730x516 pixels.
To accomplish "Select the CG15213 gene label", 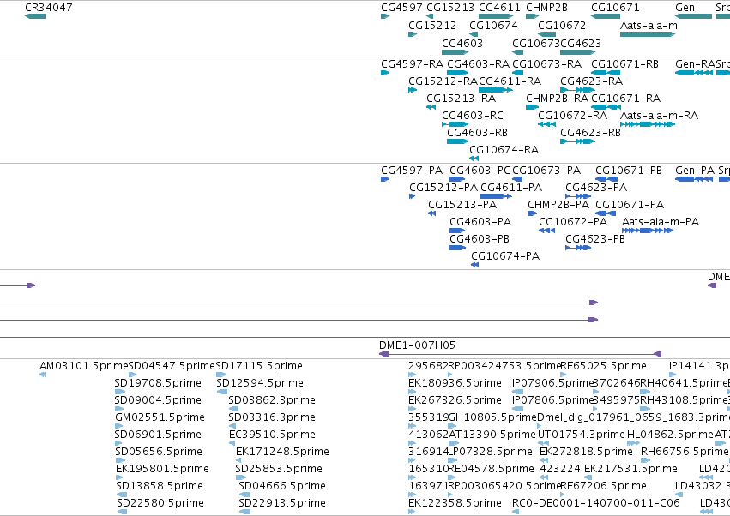I will pos(450,8).
